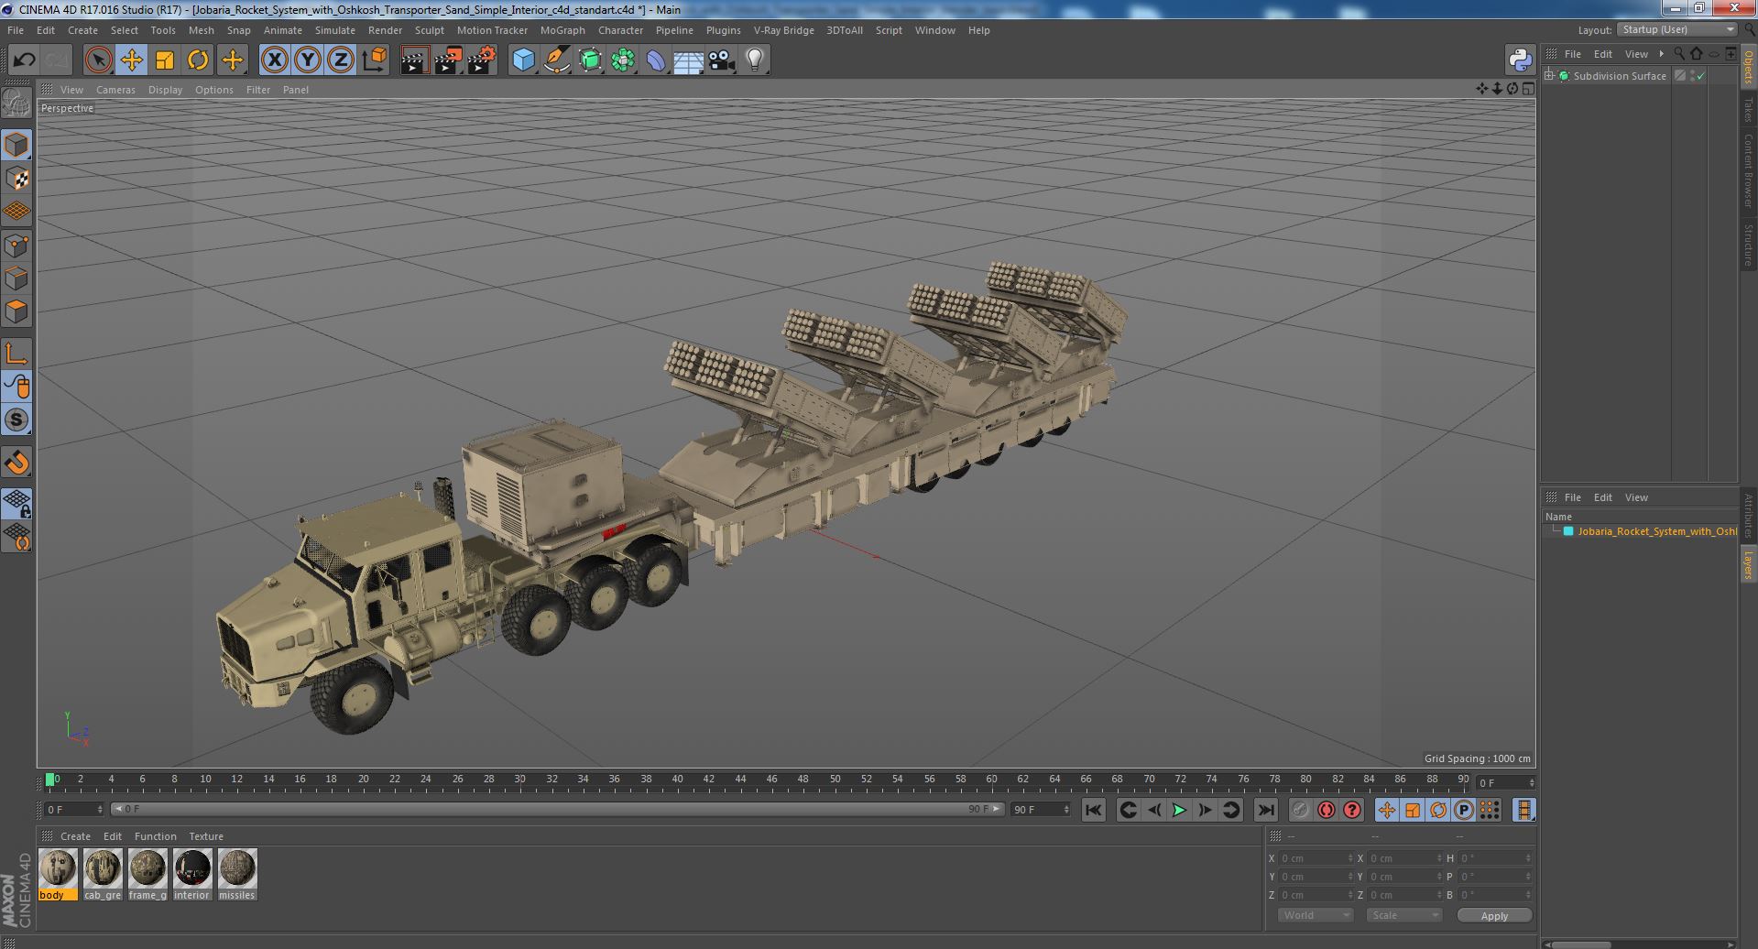Screen dimensions: 1758x949
Task: Select the missiles material
Action: [x=237, y=875]
